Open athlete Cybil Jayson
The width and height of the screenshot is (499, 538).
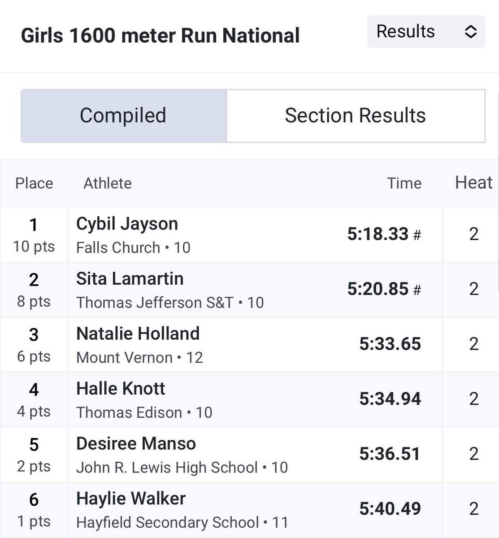pos(127,224)
